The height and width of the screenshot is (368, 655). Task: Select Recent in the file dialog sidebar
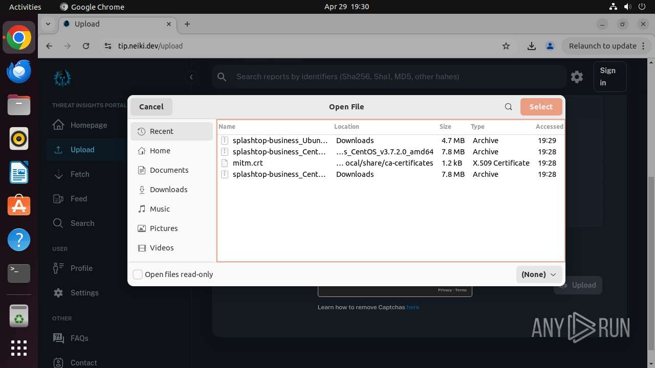[171, 131]
